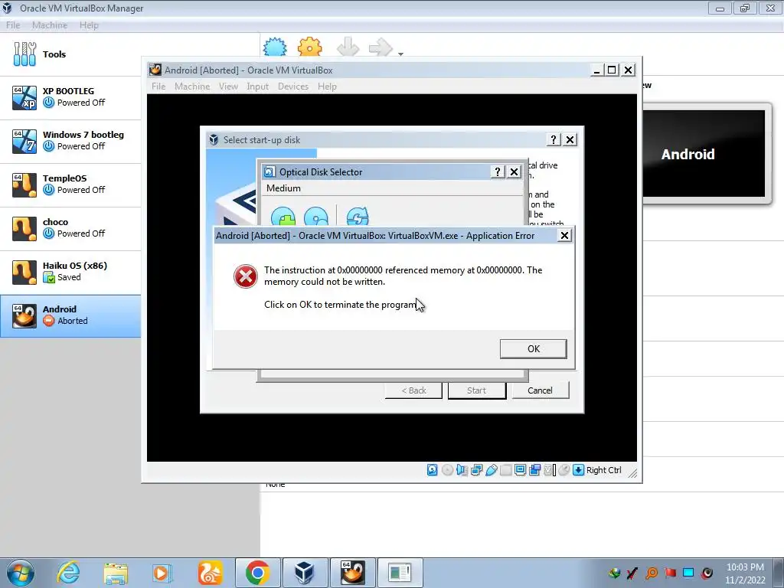
Task: Click the Refresh media icon
Action: (x=358, y=217)
